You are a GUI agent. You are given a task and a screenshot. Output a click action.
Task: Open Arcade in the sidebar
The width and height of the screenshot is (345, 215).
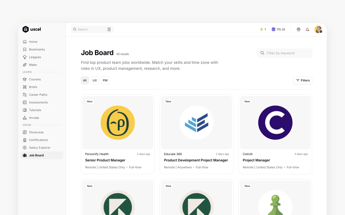click(x=42, y=118)
